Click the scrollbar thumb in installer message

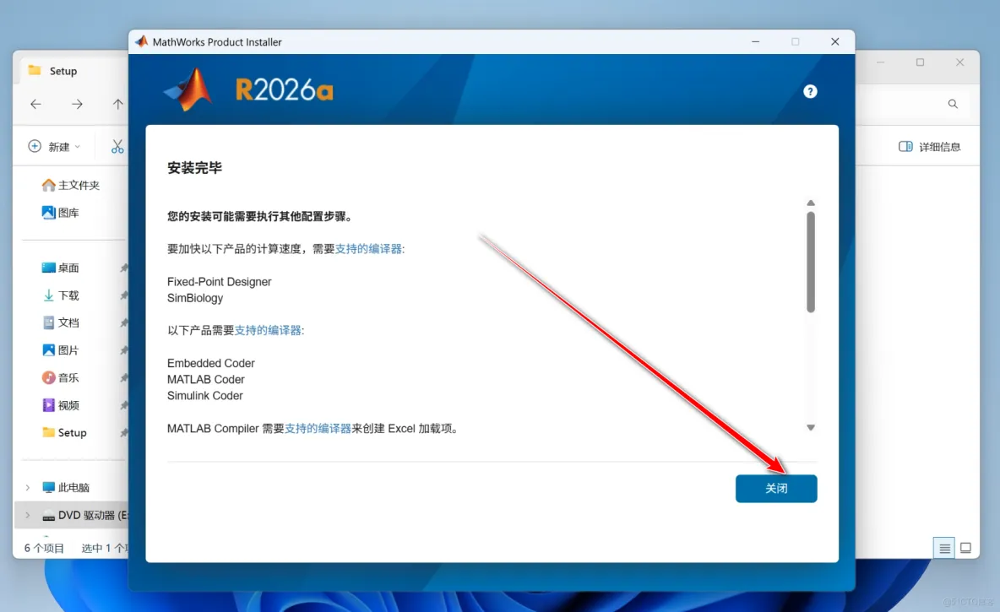811,262
